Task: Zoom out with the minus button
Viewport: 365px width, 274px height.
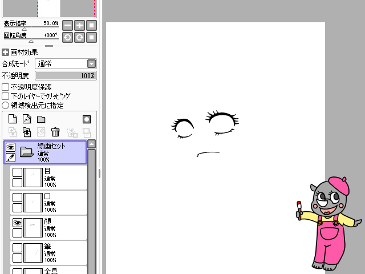Action: pyautogui.click(x=67, y=25)
